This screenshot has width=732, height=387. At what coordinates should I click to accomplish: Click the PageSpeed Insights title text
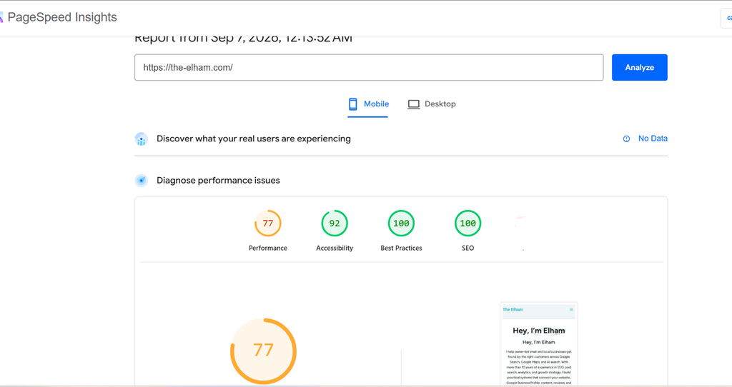point(62,17)
